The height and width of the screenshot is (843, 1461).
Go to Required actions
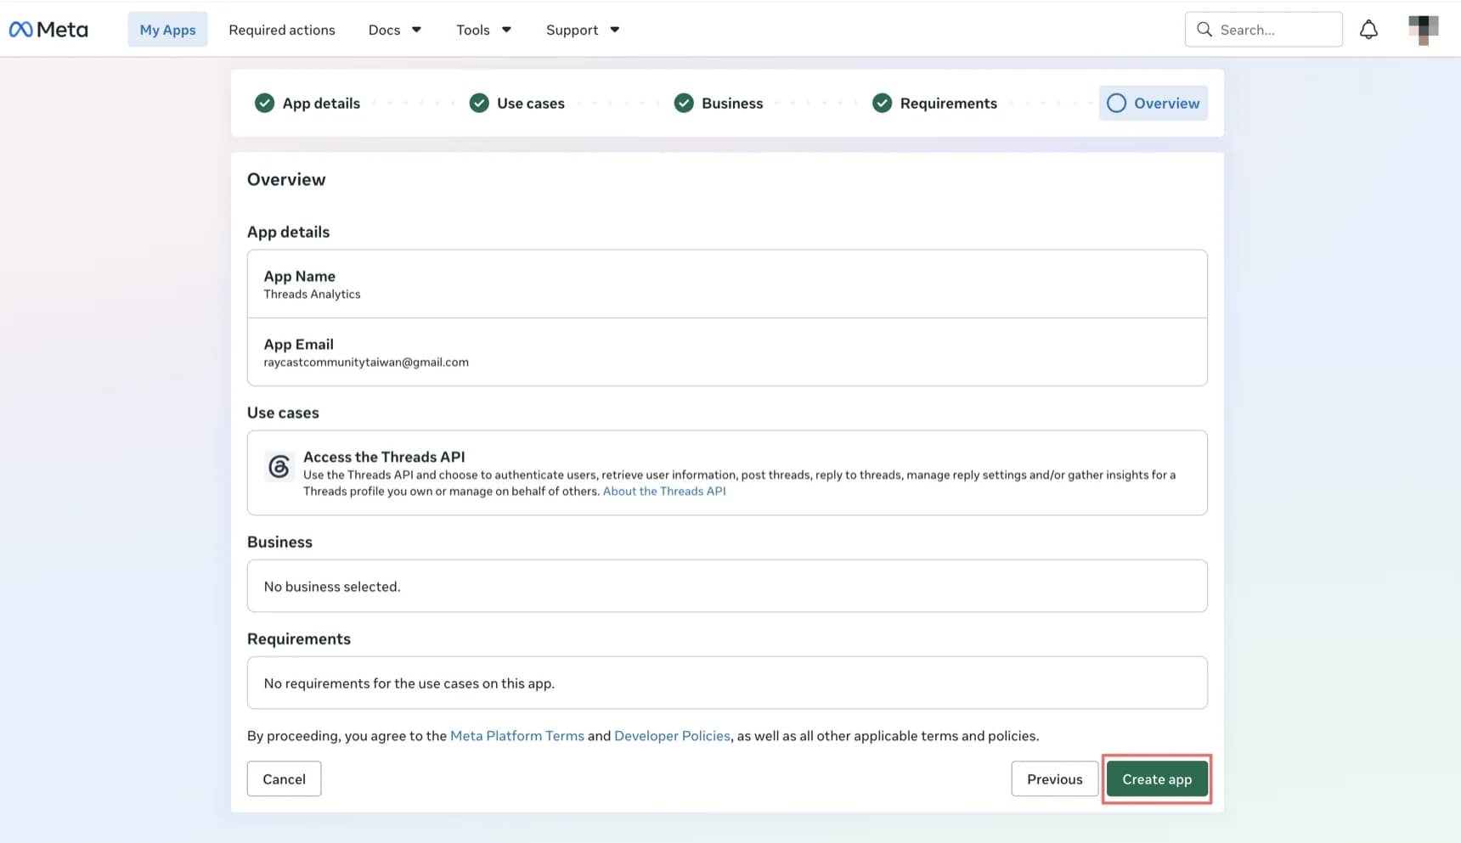pos(282,30)
